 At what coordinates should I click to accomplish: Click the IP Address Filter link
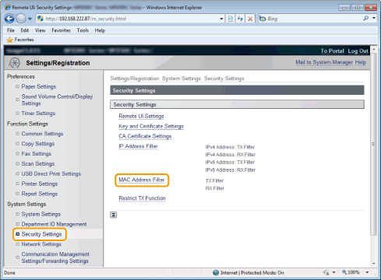138,146
